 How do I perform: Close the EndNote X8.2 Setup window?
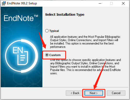click(123, 3)
